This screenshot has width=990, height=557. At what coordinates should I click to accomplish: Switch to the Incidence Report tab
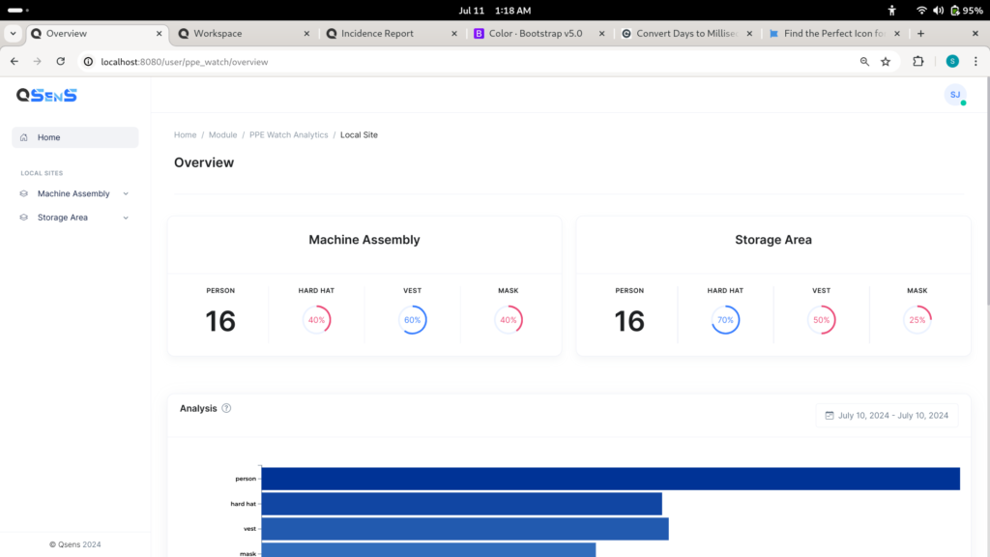pyautogui.click(x=392, y=34)
